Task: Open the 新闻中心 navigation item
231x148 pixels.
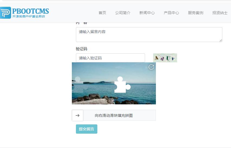Action: coord(147,13)
